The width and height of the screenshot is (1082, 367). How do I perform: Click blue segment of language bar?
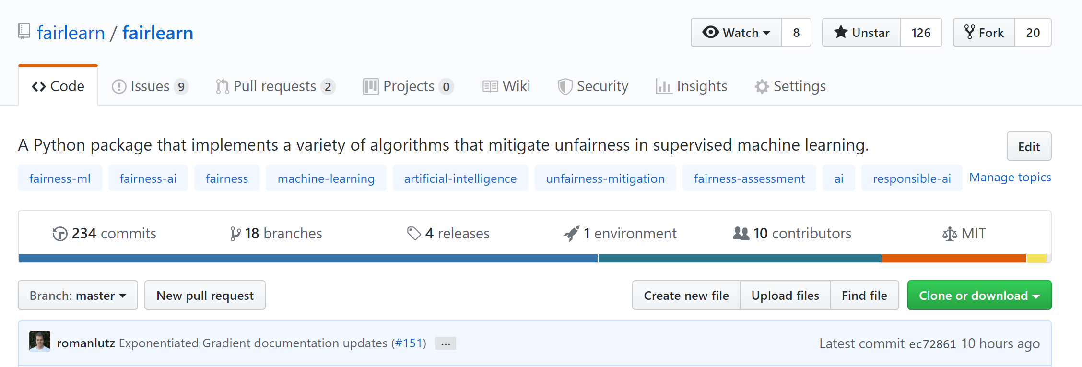coord(308,259)
